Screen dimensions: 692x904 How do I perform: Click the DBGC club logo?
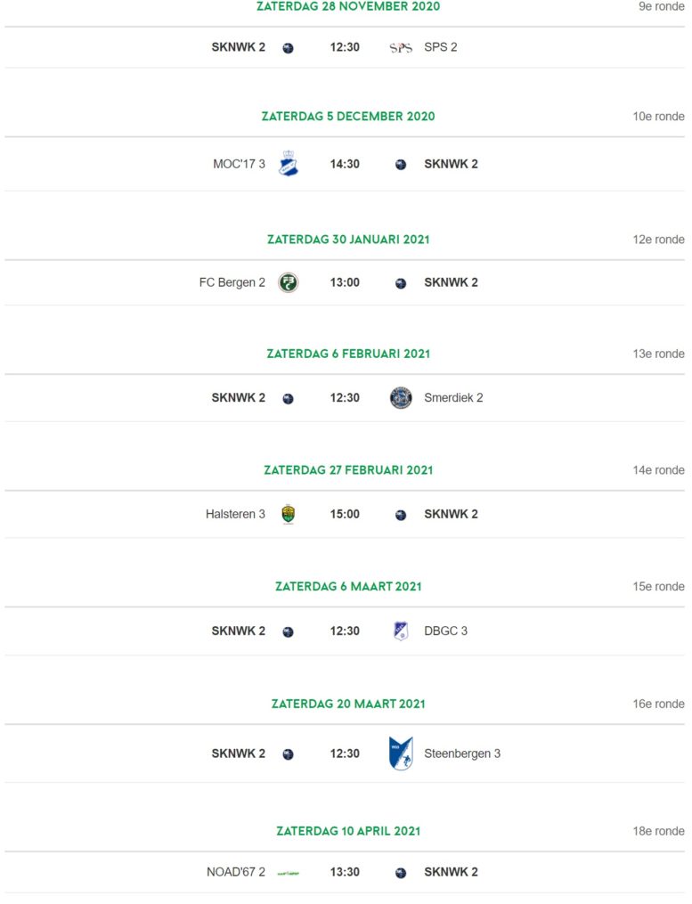pos(401,631)
